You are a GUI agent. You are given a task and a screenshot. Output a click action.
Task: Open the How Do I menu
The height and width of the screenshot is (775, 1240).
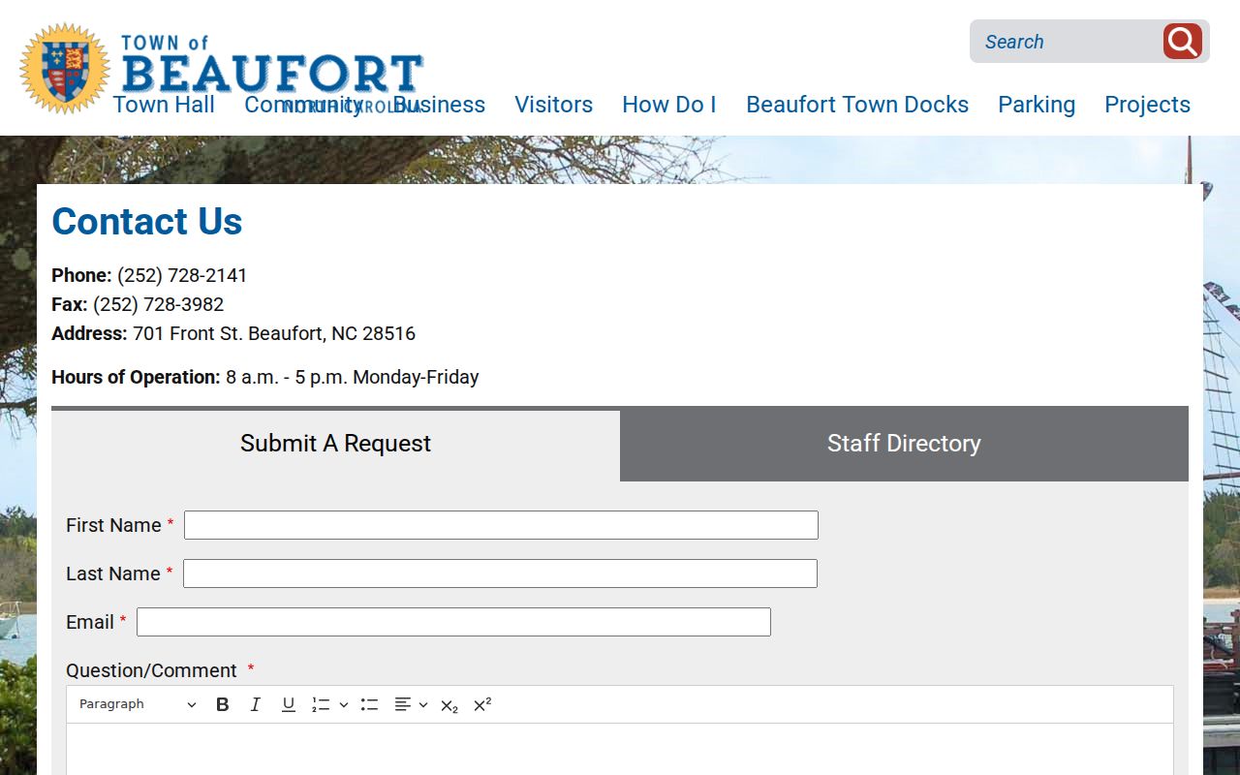point(669,105)
